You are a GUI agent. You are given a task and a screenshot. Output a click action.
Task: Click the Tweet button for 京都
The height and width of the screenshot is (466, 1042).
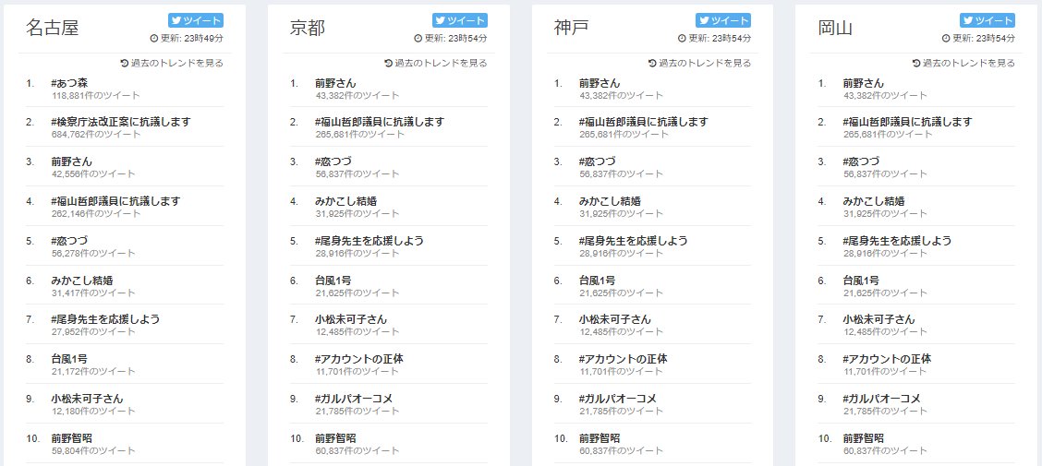[x=460, y=20]
